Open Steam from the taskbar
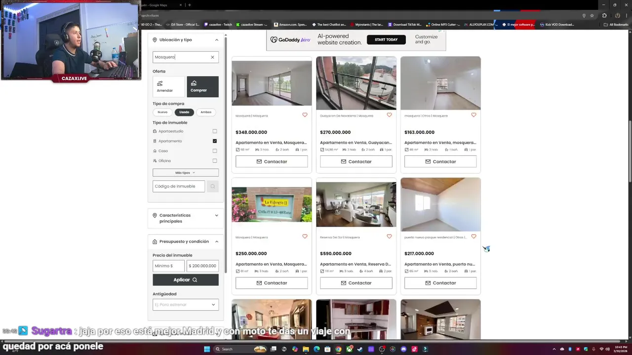This screenshot has height=355, width=632. [360, 349]
